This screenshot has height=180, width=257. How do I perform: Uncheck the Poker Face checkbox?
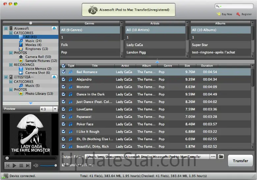pos(64,124)
